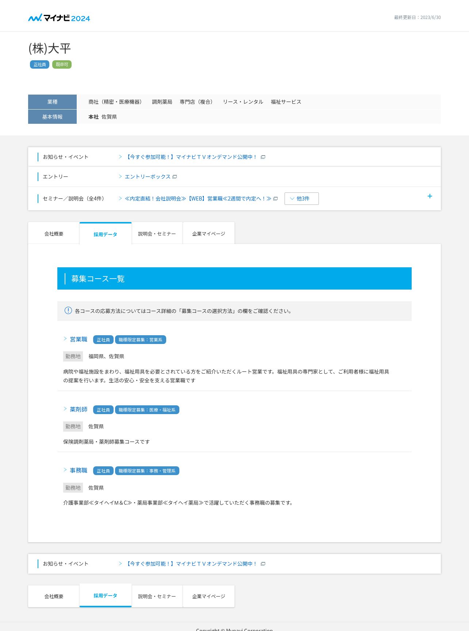The image size is (469, 631).
Task: Click the 正社員 tag beside 事務職
Action: coord(103,471)
